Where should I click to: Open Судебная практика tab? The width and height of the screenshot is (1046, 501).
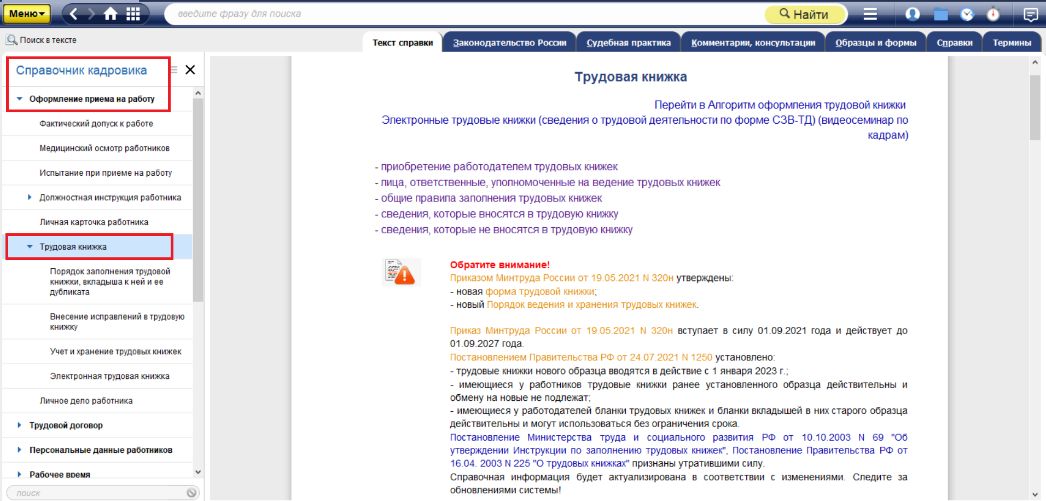pos(629,43)
